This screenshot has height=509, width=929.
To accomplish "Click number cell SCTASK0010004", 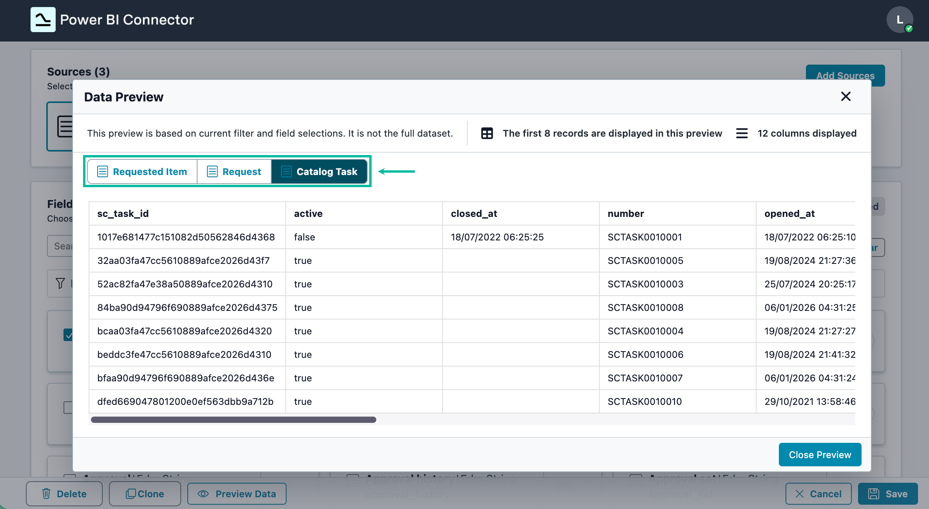I will [677, 331].
